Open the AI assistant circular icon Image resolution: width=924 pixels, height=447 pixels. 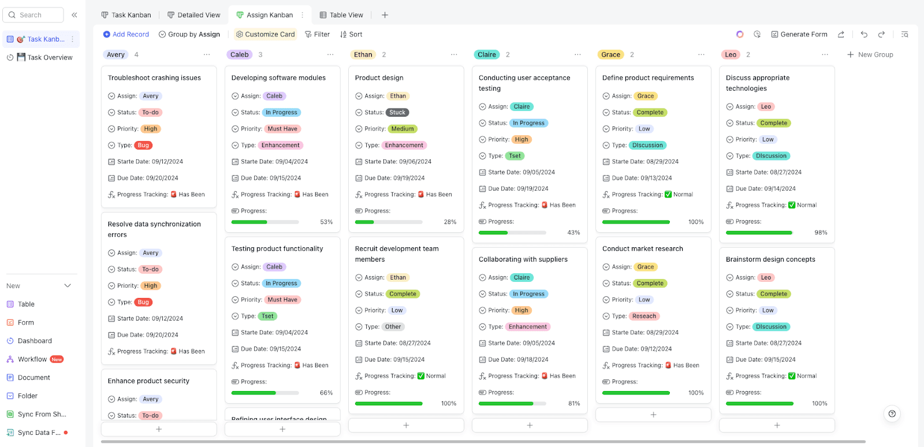tap(740, 35)
